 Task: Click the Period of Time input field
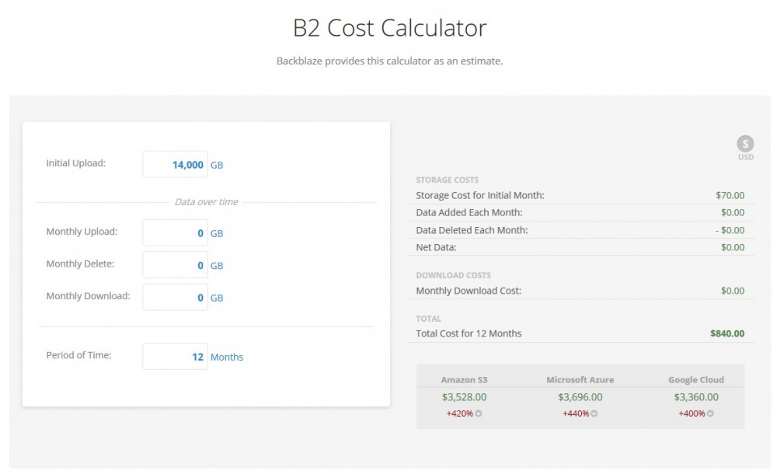click(175, 357)
